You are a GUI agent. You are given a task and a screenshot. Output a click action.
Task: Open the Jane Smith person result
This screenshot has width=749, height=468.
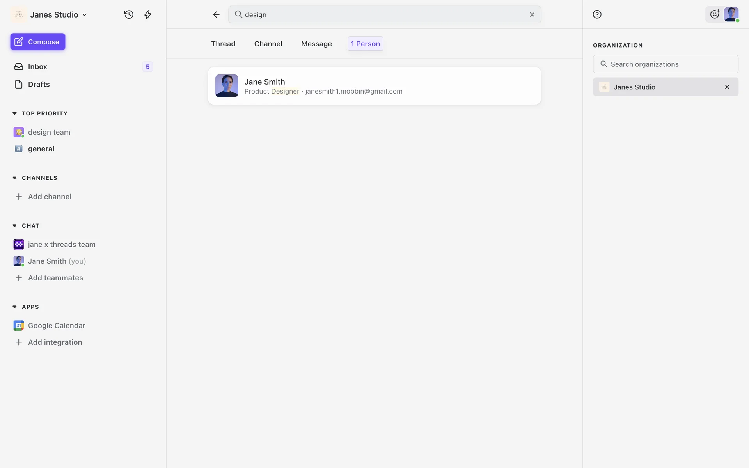[374, 86]
